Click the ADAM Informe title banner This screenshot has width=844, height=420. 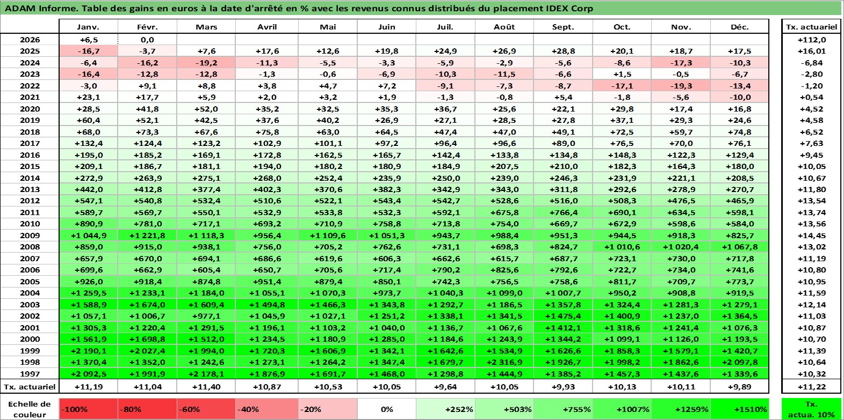(x=421, y=8)
